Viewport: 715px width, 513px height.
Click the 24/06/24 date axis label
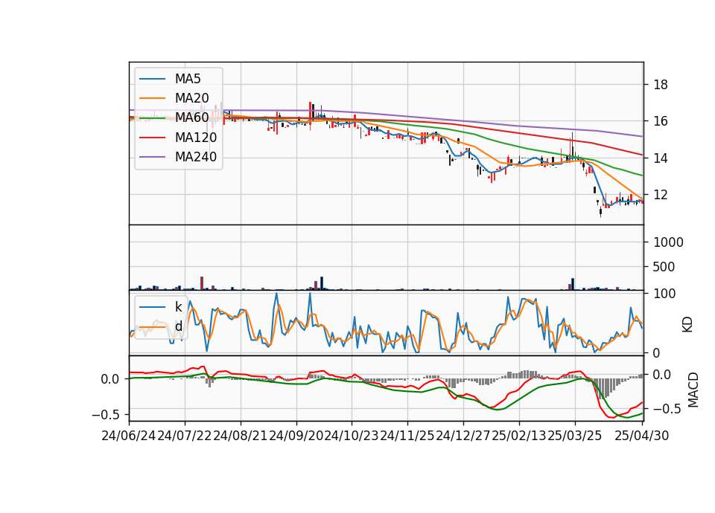[129, 436]
